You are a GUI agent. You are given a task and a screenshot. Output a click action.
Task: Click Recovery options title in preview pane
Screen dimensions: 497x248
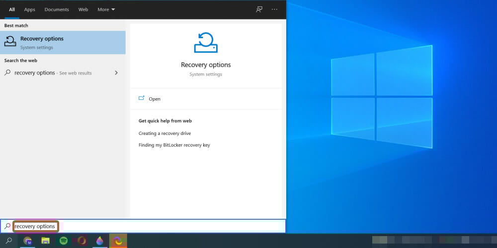click(206, 65)
